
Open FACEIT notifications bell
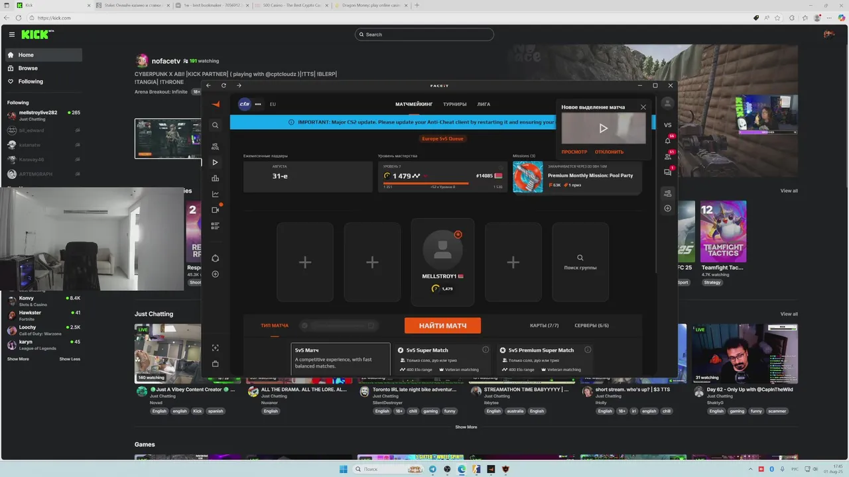pos(667,140)
